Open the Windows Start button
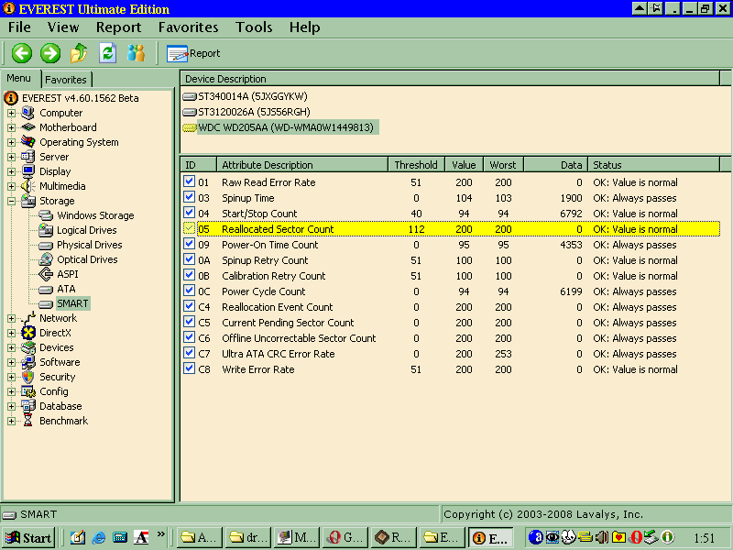This screenshot has width=733, height=550. 28,537
